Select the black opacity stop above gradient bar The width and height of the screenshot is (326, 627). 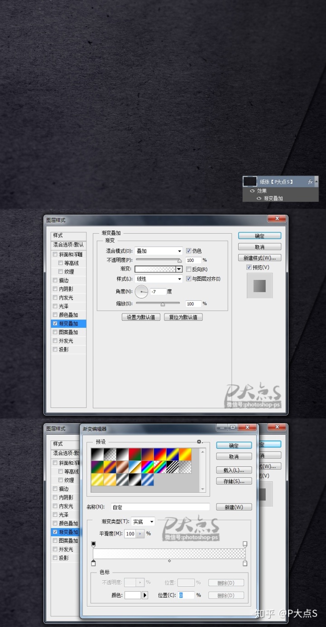[94, 544]
